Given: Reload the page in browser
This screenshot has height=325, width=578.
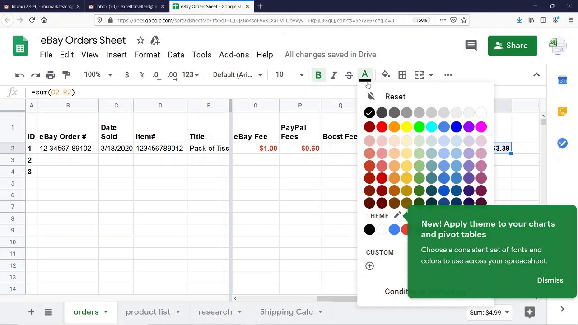Looking at the screenshot, I should [x=32, y=20].
